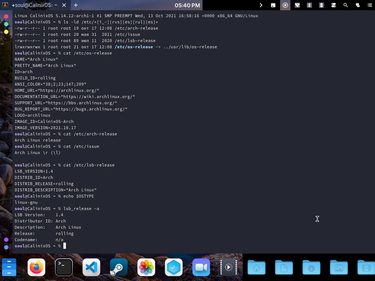Launch Visual Studio Code from the dock

click(91, 267)
